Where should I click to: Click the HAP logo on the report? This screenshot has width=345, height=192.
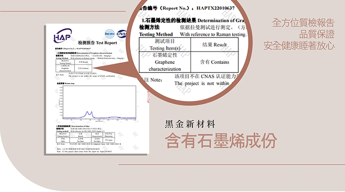(61, 38)
